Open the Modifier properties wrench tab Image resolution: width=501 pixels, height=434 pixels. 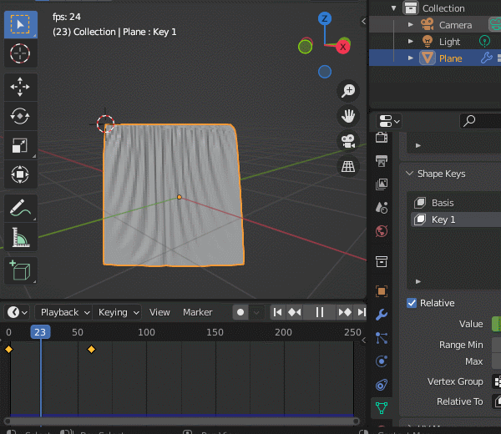tap(382, 315)
